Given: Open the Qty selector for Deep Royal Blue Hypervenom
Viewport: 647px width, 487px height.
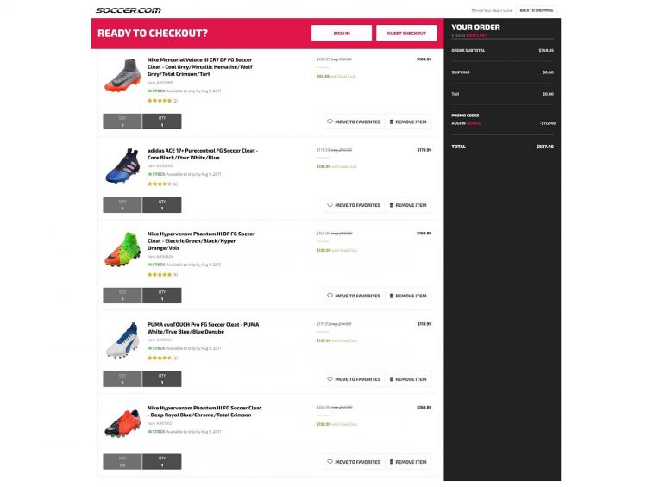Looking at the screenshot, I should [x=161, y=462].
